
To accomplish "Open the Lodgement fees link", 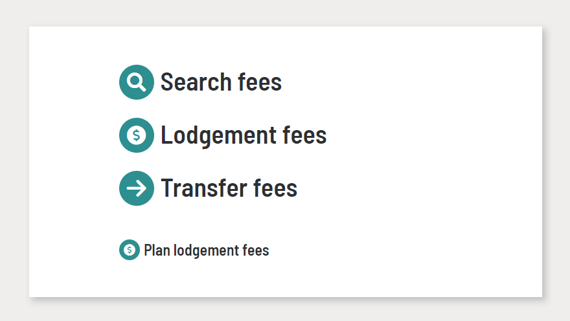I will (x=244, y=135).
